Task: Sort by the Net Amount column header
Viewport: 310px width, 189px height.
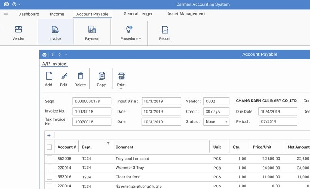Action: click(x=299, y=147)
